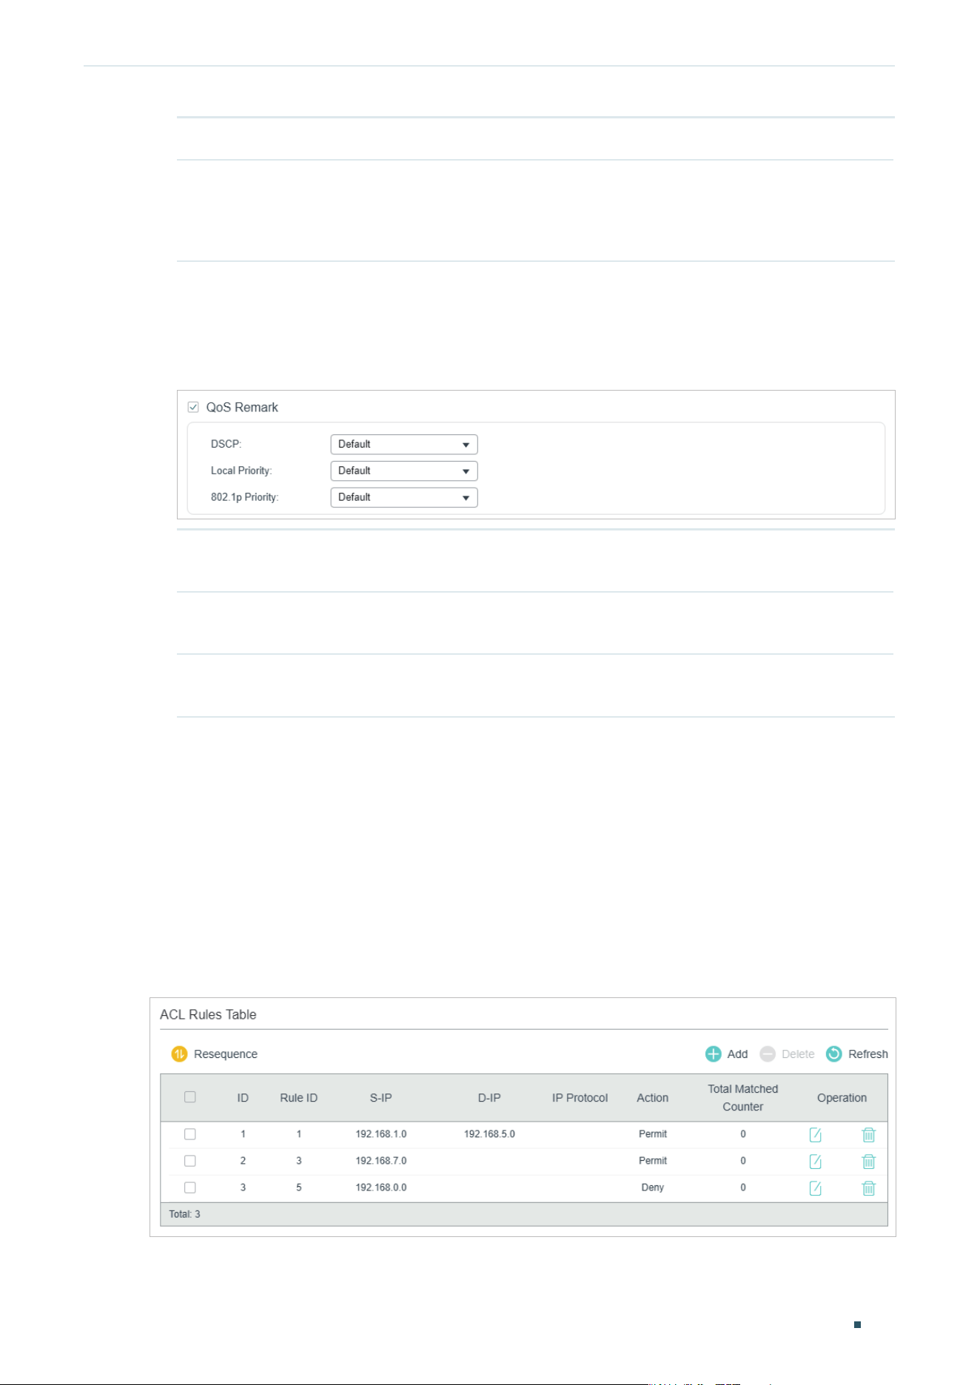Click the D-IP column header
This screenshot has height=1385, width=980.
point(489,1098)
